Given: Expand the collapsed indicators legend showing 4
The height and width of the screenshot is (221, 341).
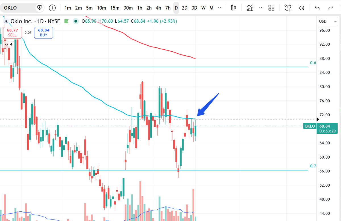Looking at the screenshot, I should click(x=8, y=45).
